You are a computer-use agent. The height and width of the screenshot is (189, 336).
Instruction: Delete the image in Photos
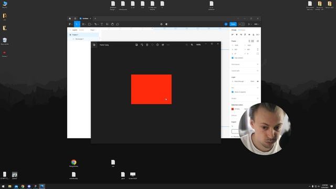point(147,45)
